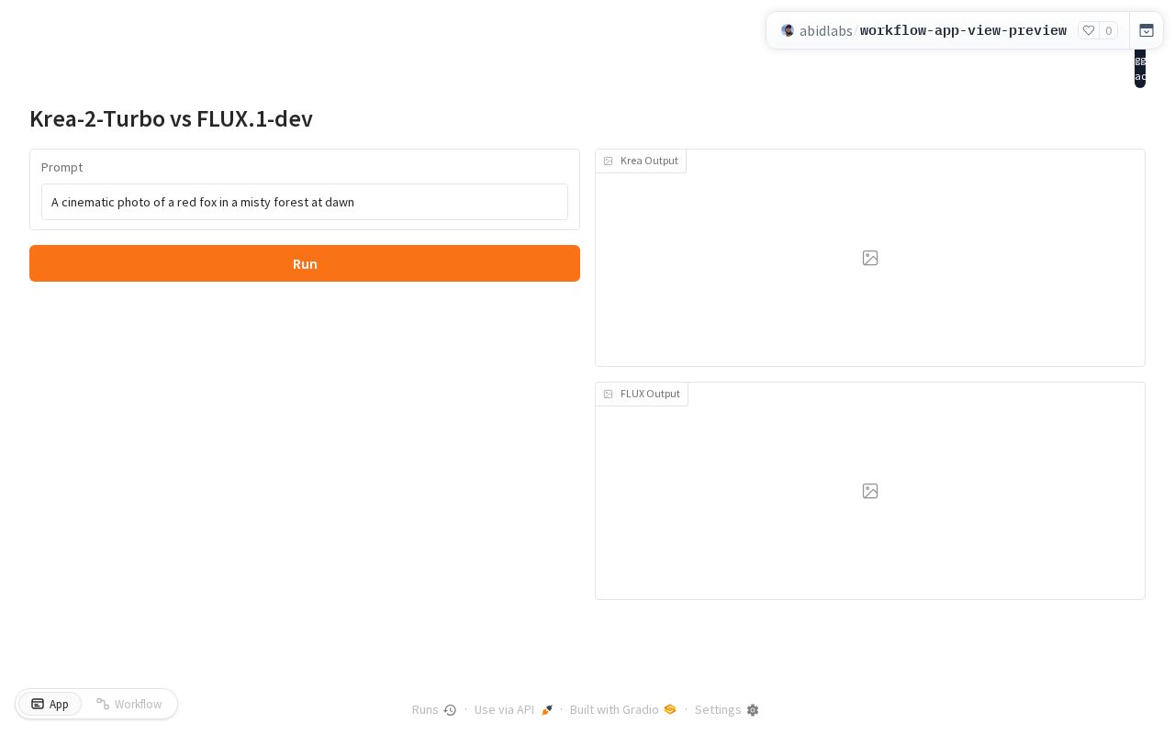The image size is (1175, 734).
Task: Switch to the Workflow tab
Action: 129,704
